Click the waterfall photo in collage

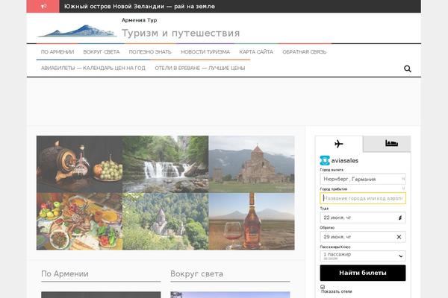coord(166,164)
